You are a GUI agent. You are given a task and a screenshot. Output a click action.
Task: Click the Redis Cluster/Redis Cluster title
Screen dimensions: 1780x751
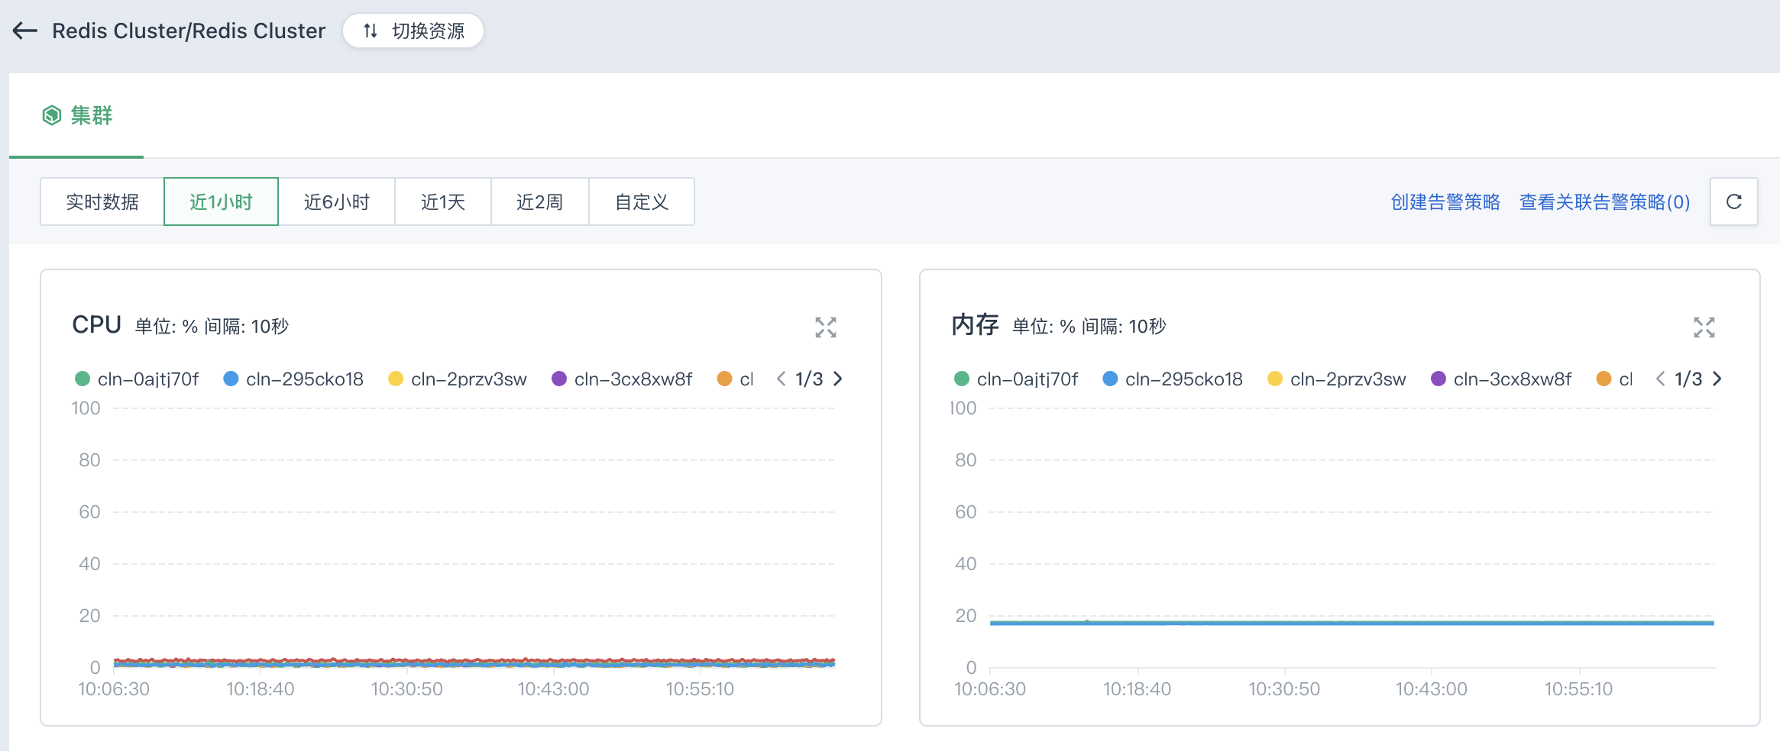coord(189,31)
